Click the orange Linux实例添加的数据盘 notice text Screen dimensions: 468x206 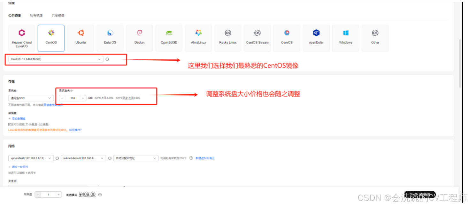tap(38, 130)
